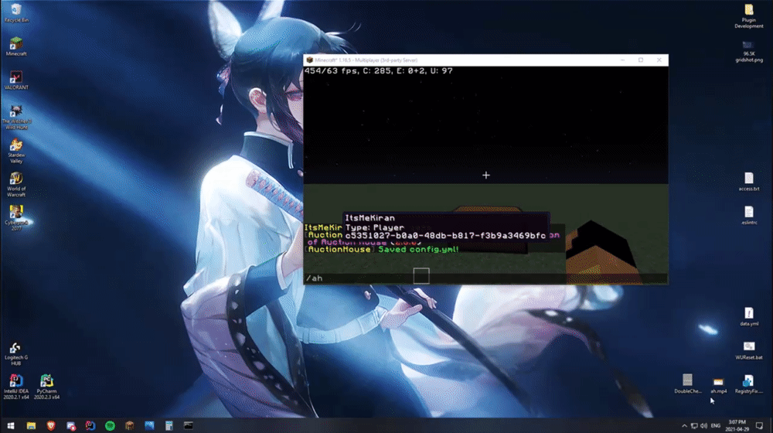Select the Recycle Bin desktop icon

[15, 13]
